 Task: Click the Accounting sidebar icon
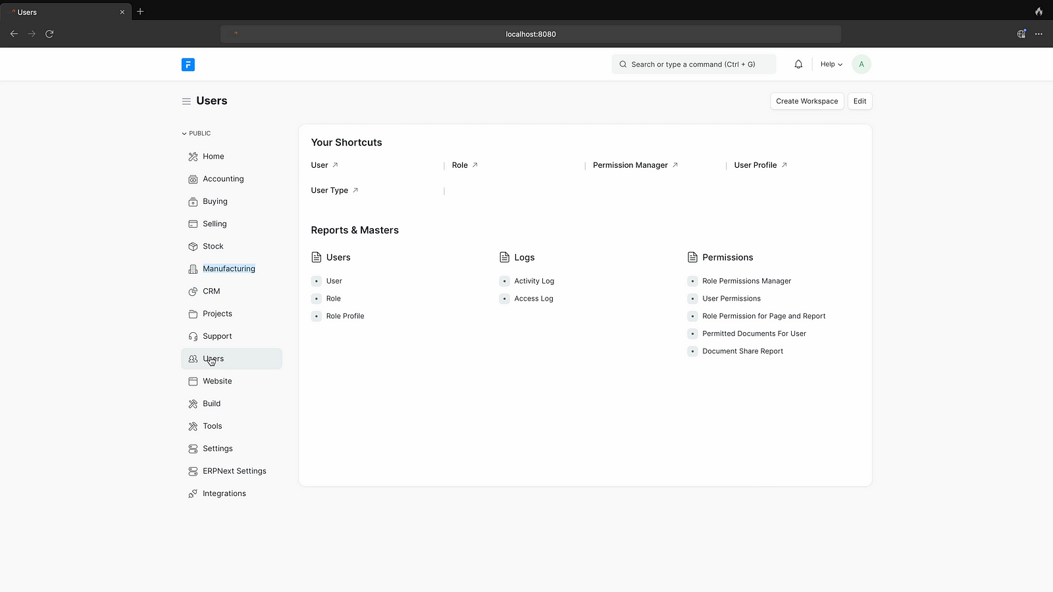tap(193, 180)
